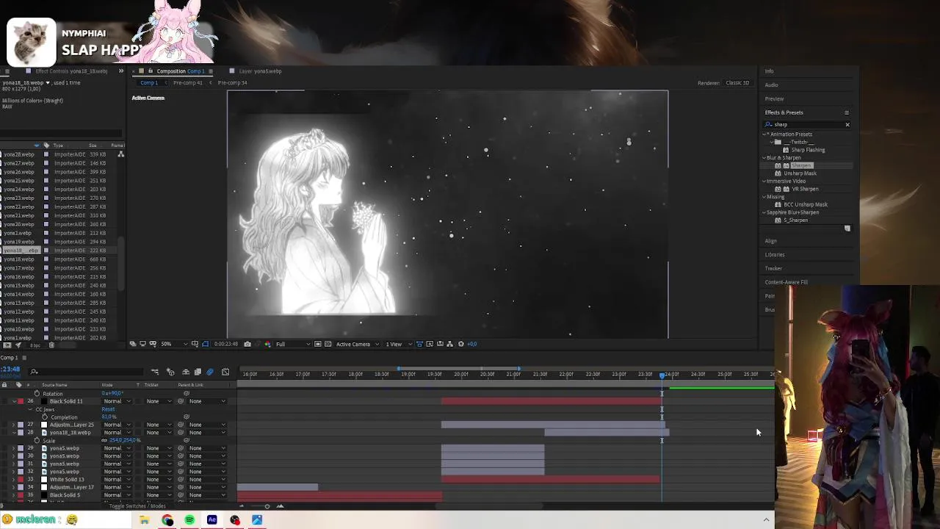Expand layer 35 Black Solid 5
The height and width of the screenshot is (529, 940).
coord(13,495)
